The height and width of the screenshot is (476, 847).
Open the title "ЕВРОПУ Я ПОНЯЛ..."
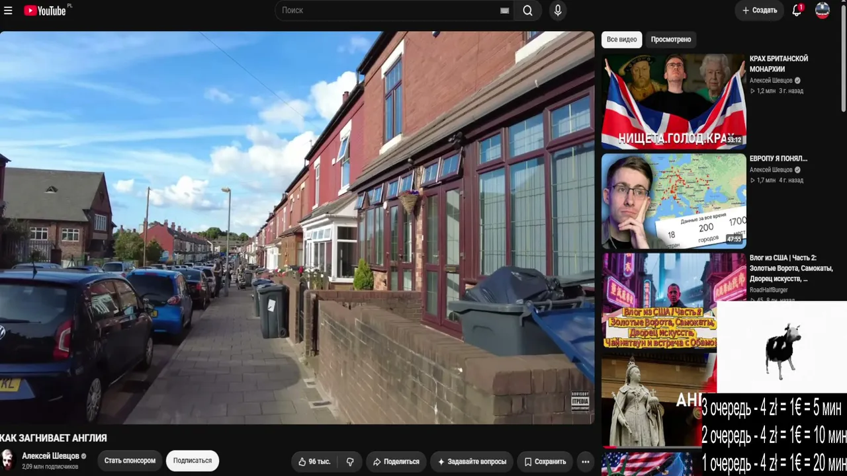(x=778, y=159)
